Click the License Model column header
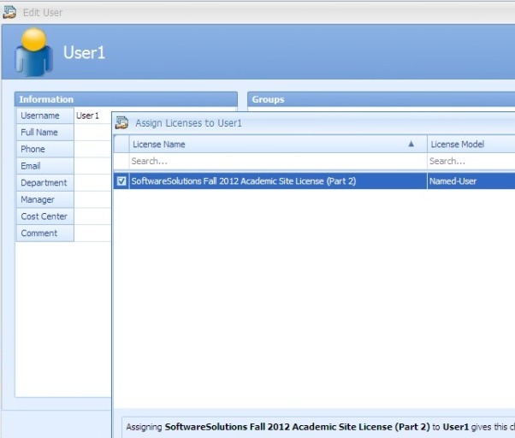Image resolution: width=515 pixels, height=438 pixels. click(471, 144)
